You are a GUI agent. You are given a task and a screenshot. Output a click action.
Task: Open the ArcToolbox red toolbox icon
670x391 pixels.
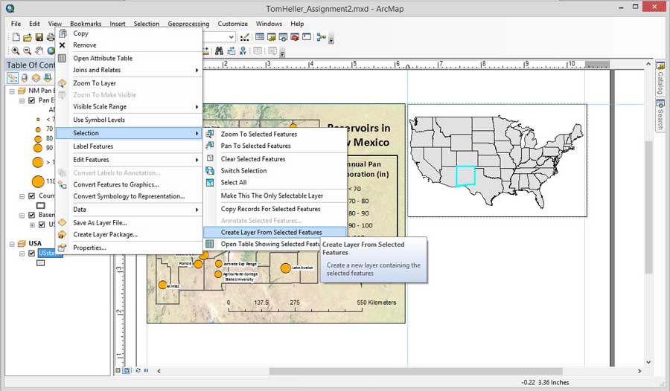(x=294, y=37)
